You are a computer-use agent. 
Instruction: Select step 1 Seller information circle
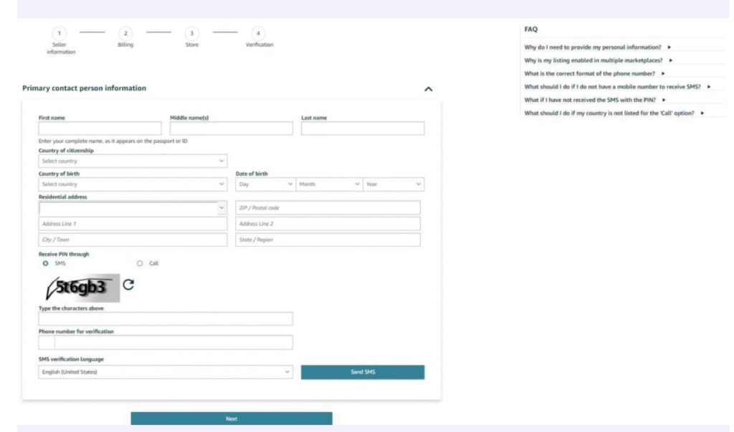pyautogui.click(x=61, y=33)
